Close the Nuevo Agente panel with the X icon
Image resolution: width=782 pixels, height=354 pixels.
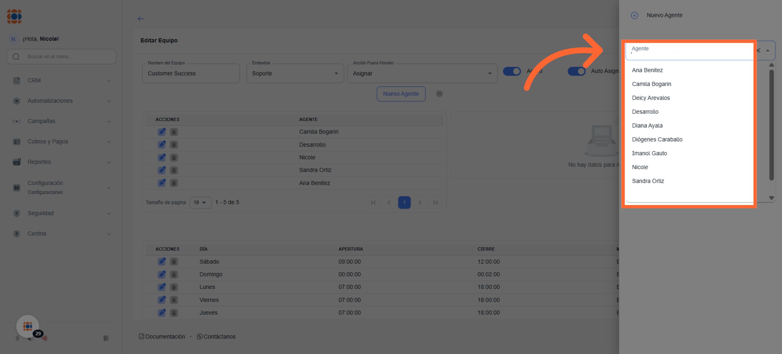[634, 15]
